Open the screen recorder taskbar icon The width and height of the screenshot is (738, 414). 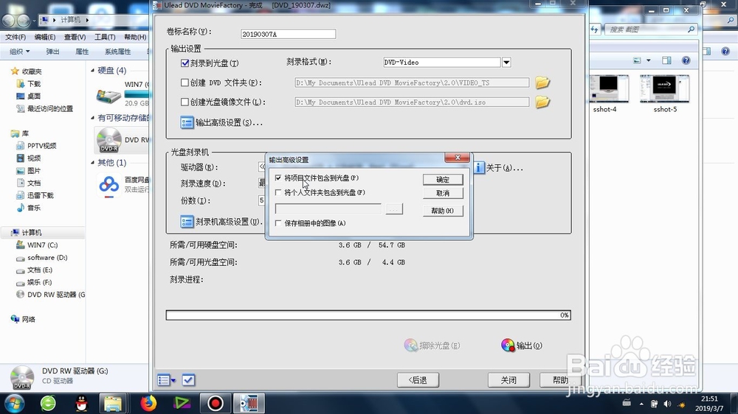pos(215,403)
